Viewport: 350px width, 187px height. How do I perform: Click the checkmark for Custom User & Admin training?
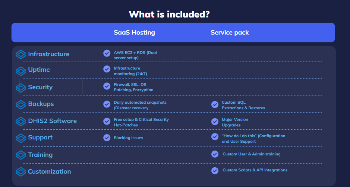coord(215,154)
